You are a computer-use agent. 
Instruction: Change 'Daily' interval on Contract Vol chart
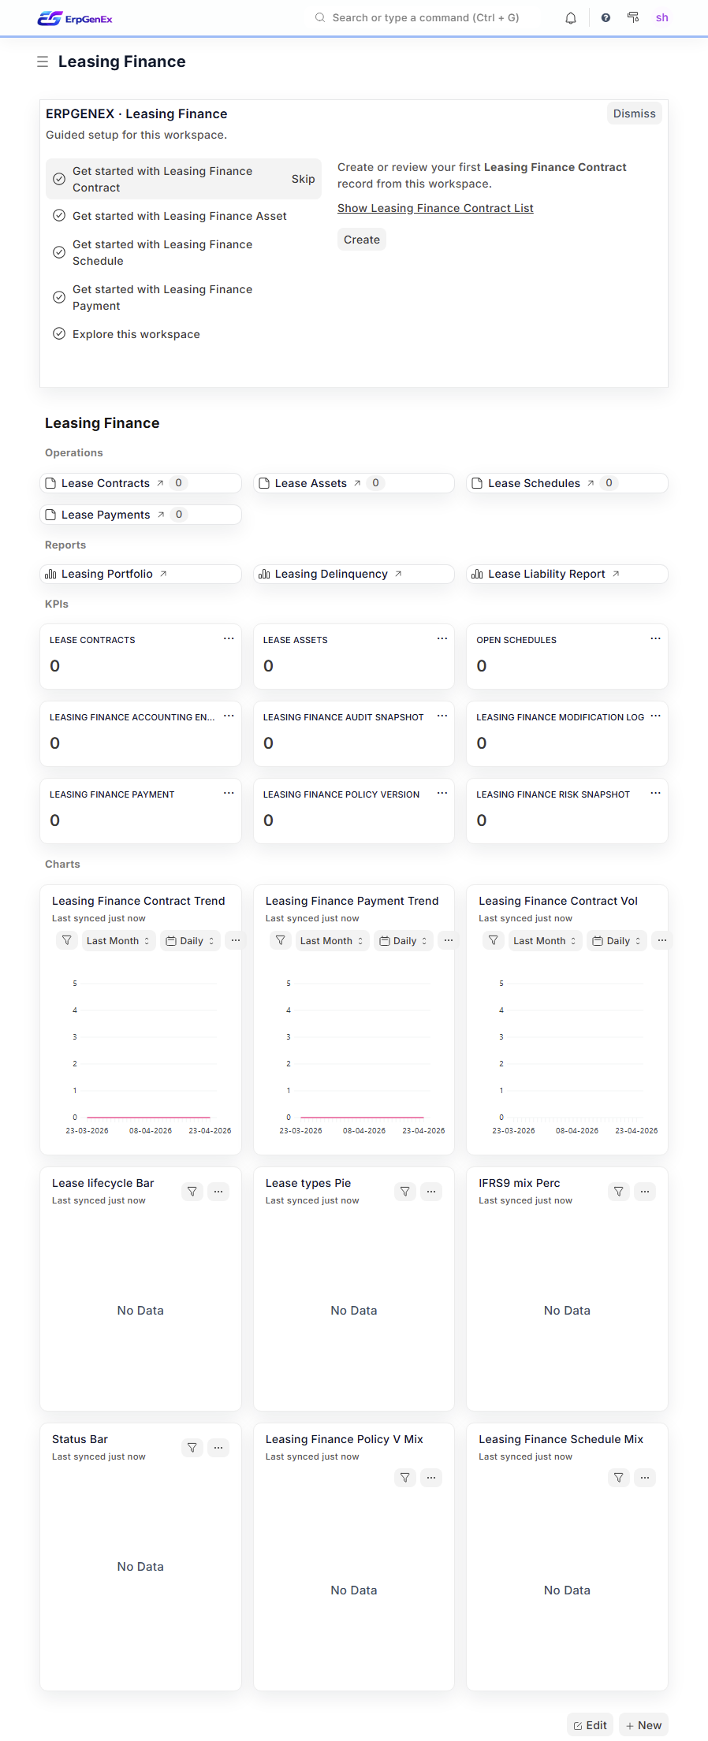click(617, 940)
